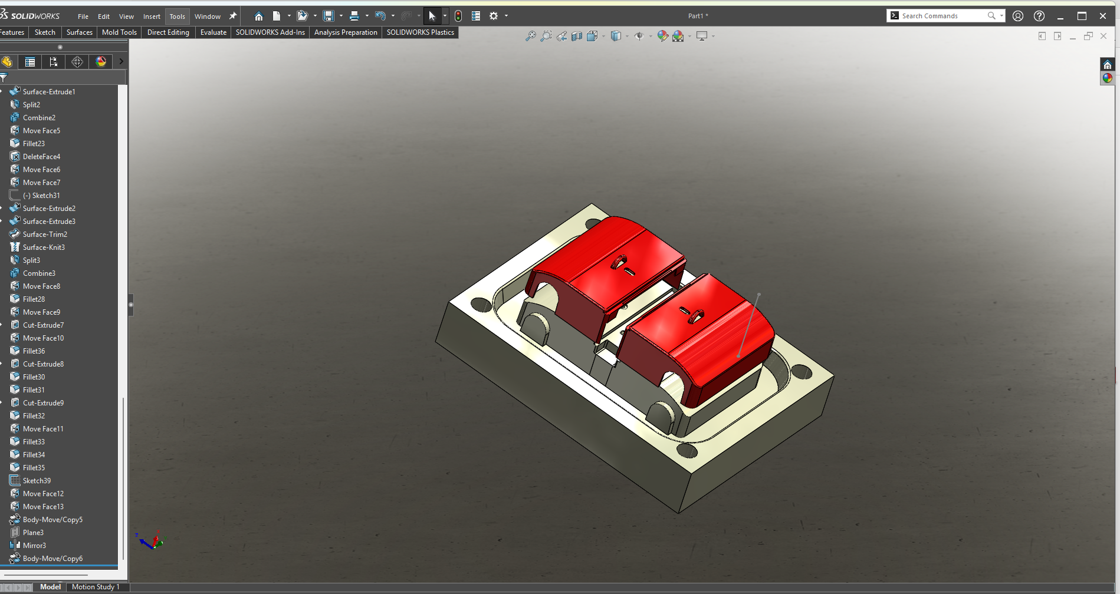Switch to the Motion Study 1 tab
Viewport: 1120px width, 594px height.
click(96, 587)
